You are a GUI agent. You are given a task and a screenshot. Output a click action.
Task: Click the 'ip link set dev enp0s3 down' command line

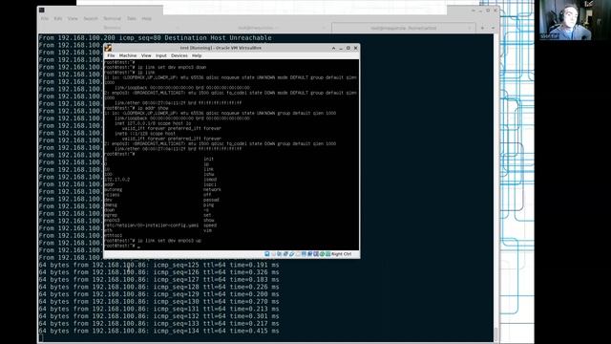click(x=156, y=67)
